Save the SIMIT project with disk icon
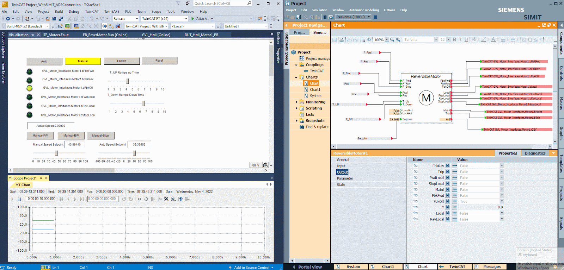 (298, 17)
